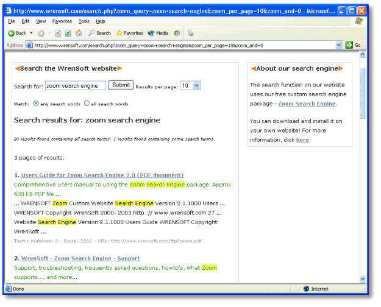Click the page icon in address bar
This screenshot has width=381, height=307.
point(29,45)
